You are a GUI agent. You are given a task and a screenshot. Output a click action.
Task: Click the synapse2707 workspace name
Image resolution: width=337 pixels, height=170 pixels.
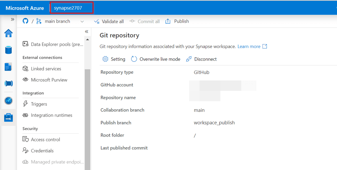click(x=68, y=8)
